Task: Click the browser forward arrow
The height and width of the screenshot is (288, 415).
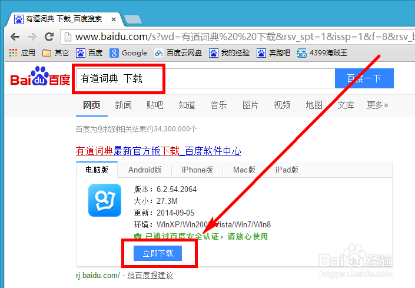Action: coord(32,37)
